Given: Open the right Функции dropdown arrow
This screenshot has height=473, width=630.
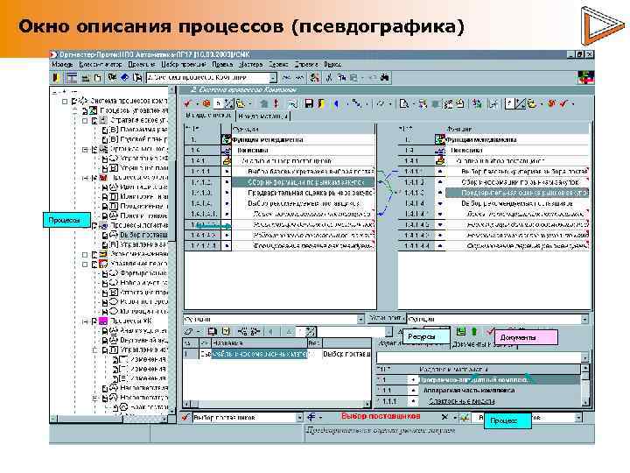Looking at the screenshot, I should [x=584, y=320].
